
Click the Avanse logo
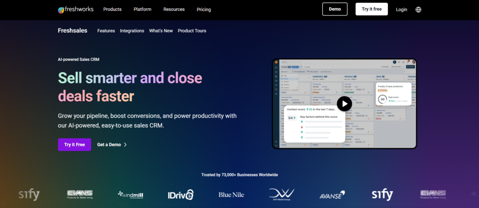point(332,195)
